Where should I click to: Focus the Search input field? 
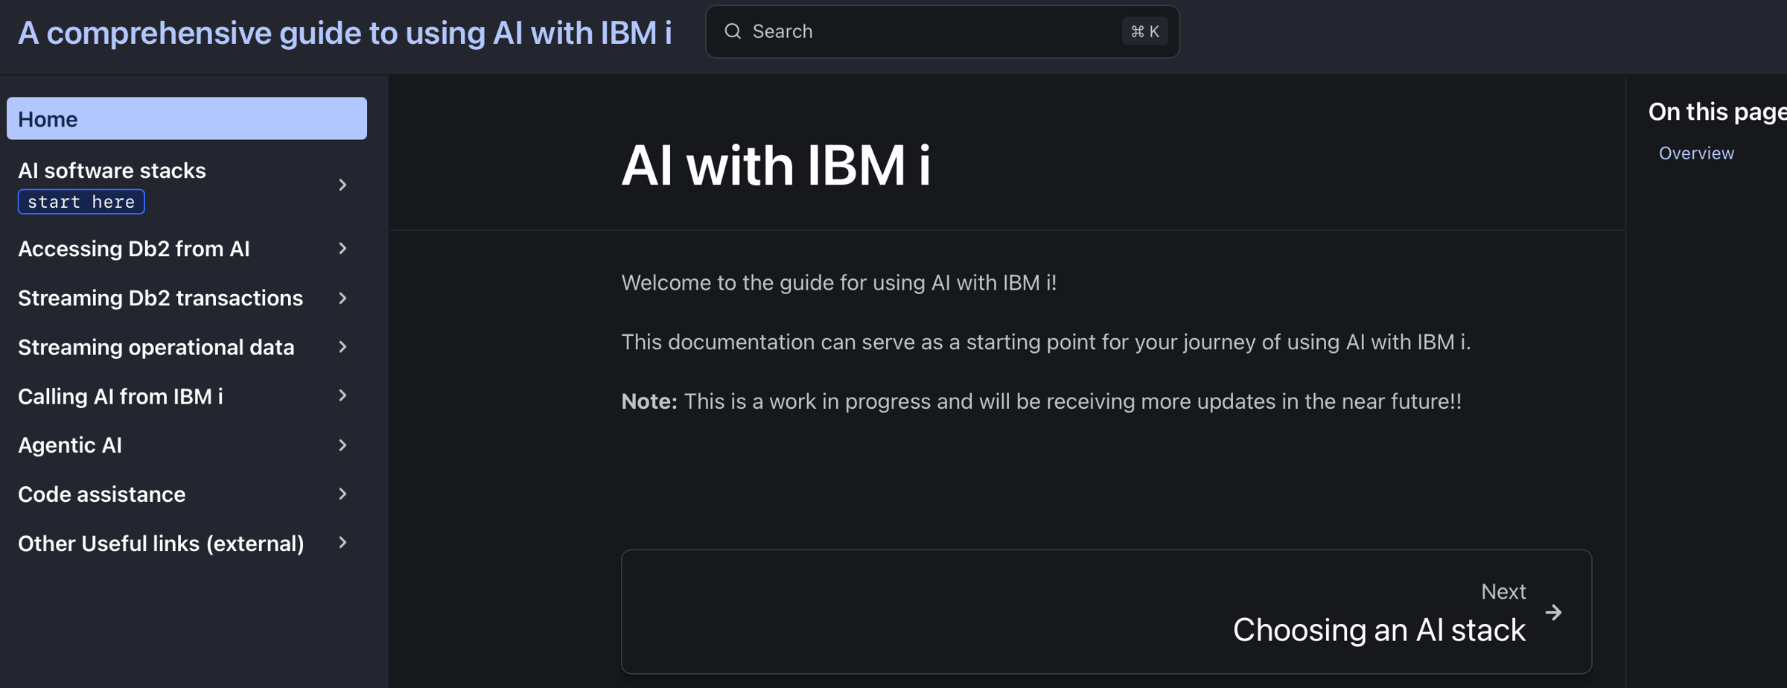[942, 31]
